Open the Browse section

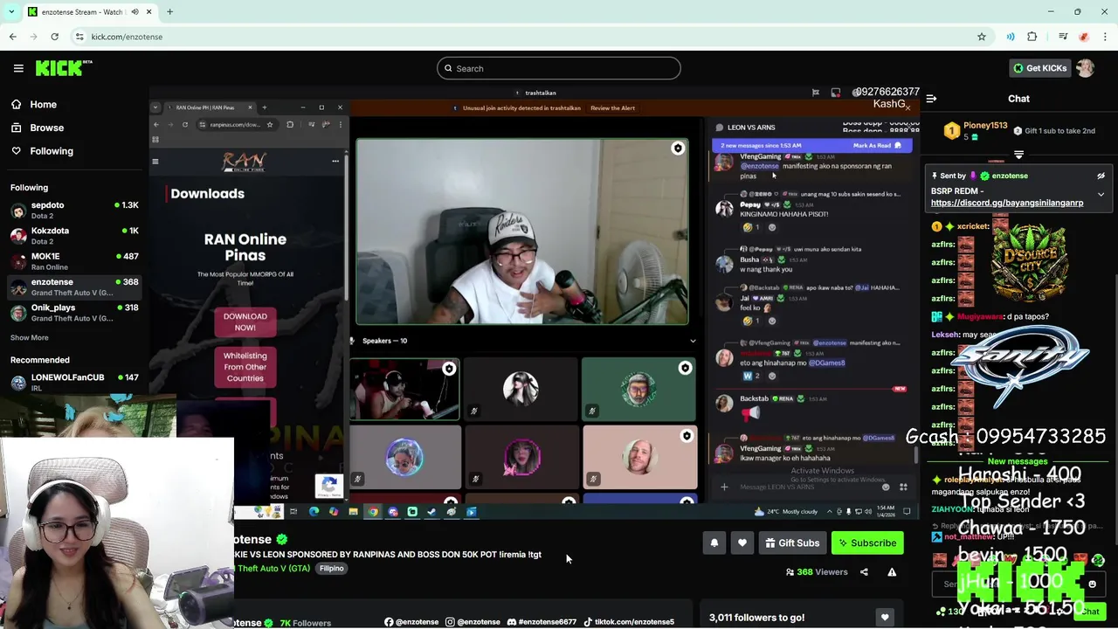pos(46,128)
